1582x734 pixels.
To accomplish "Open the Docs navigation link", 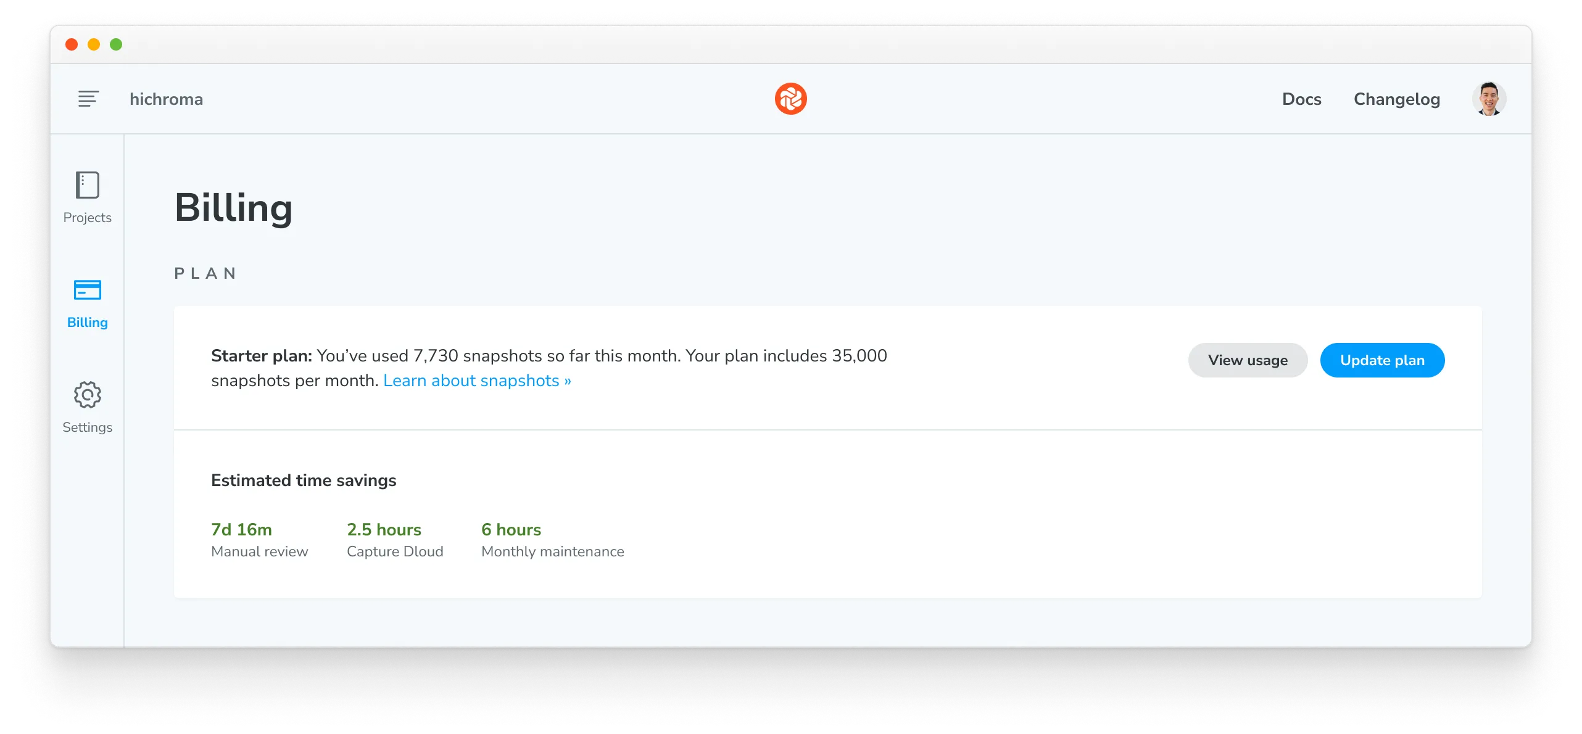I will (1301, 99).
